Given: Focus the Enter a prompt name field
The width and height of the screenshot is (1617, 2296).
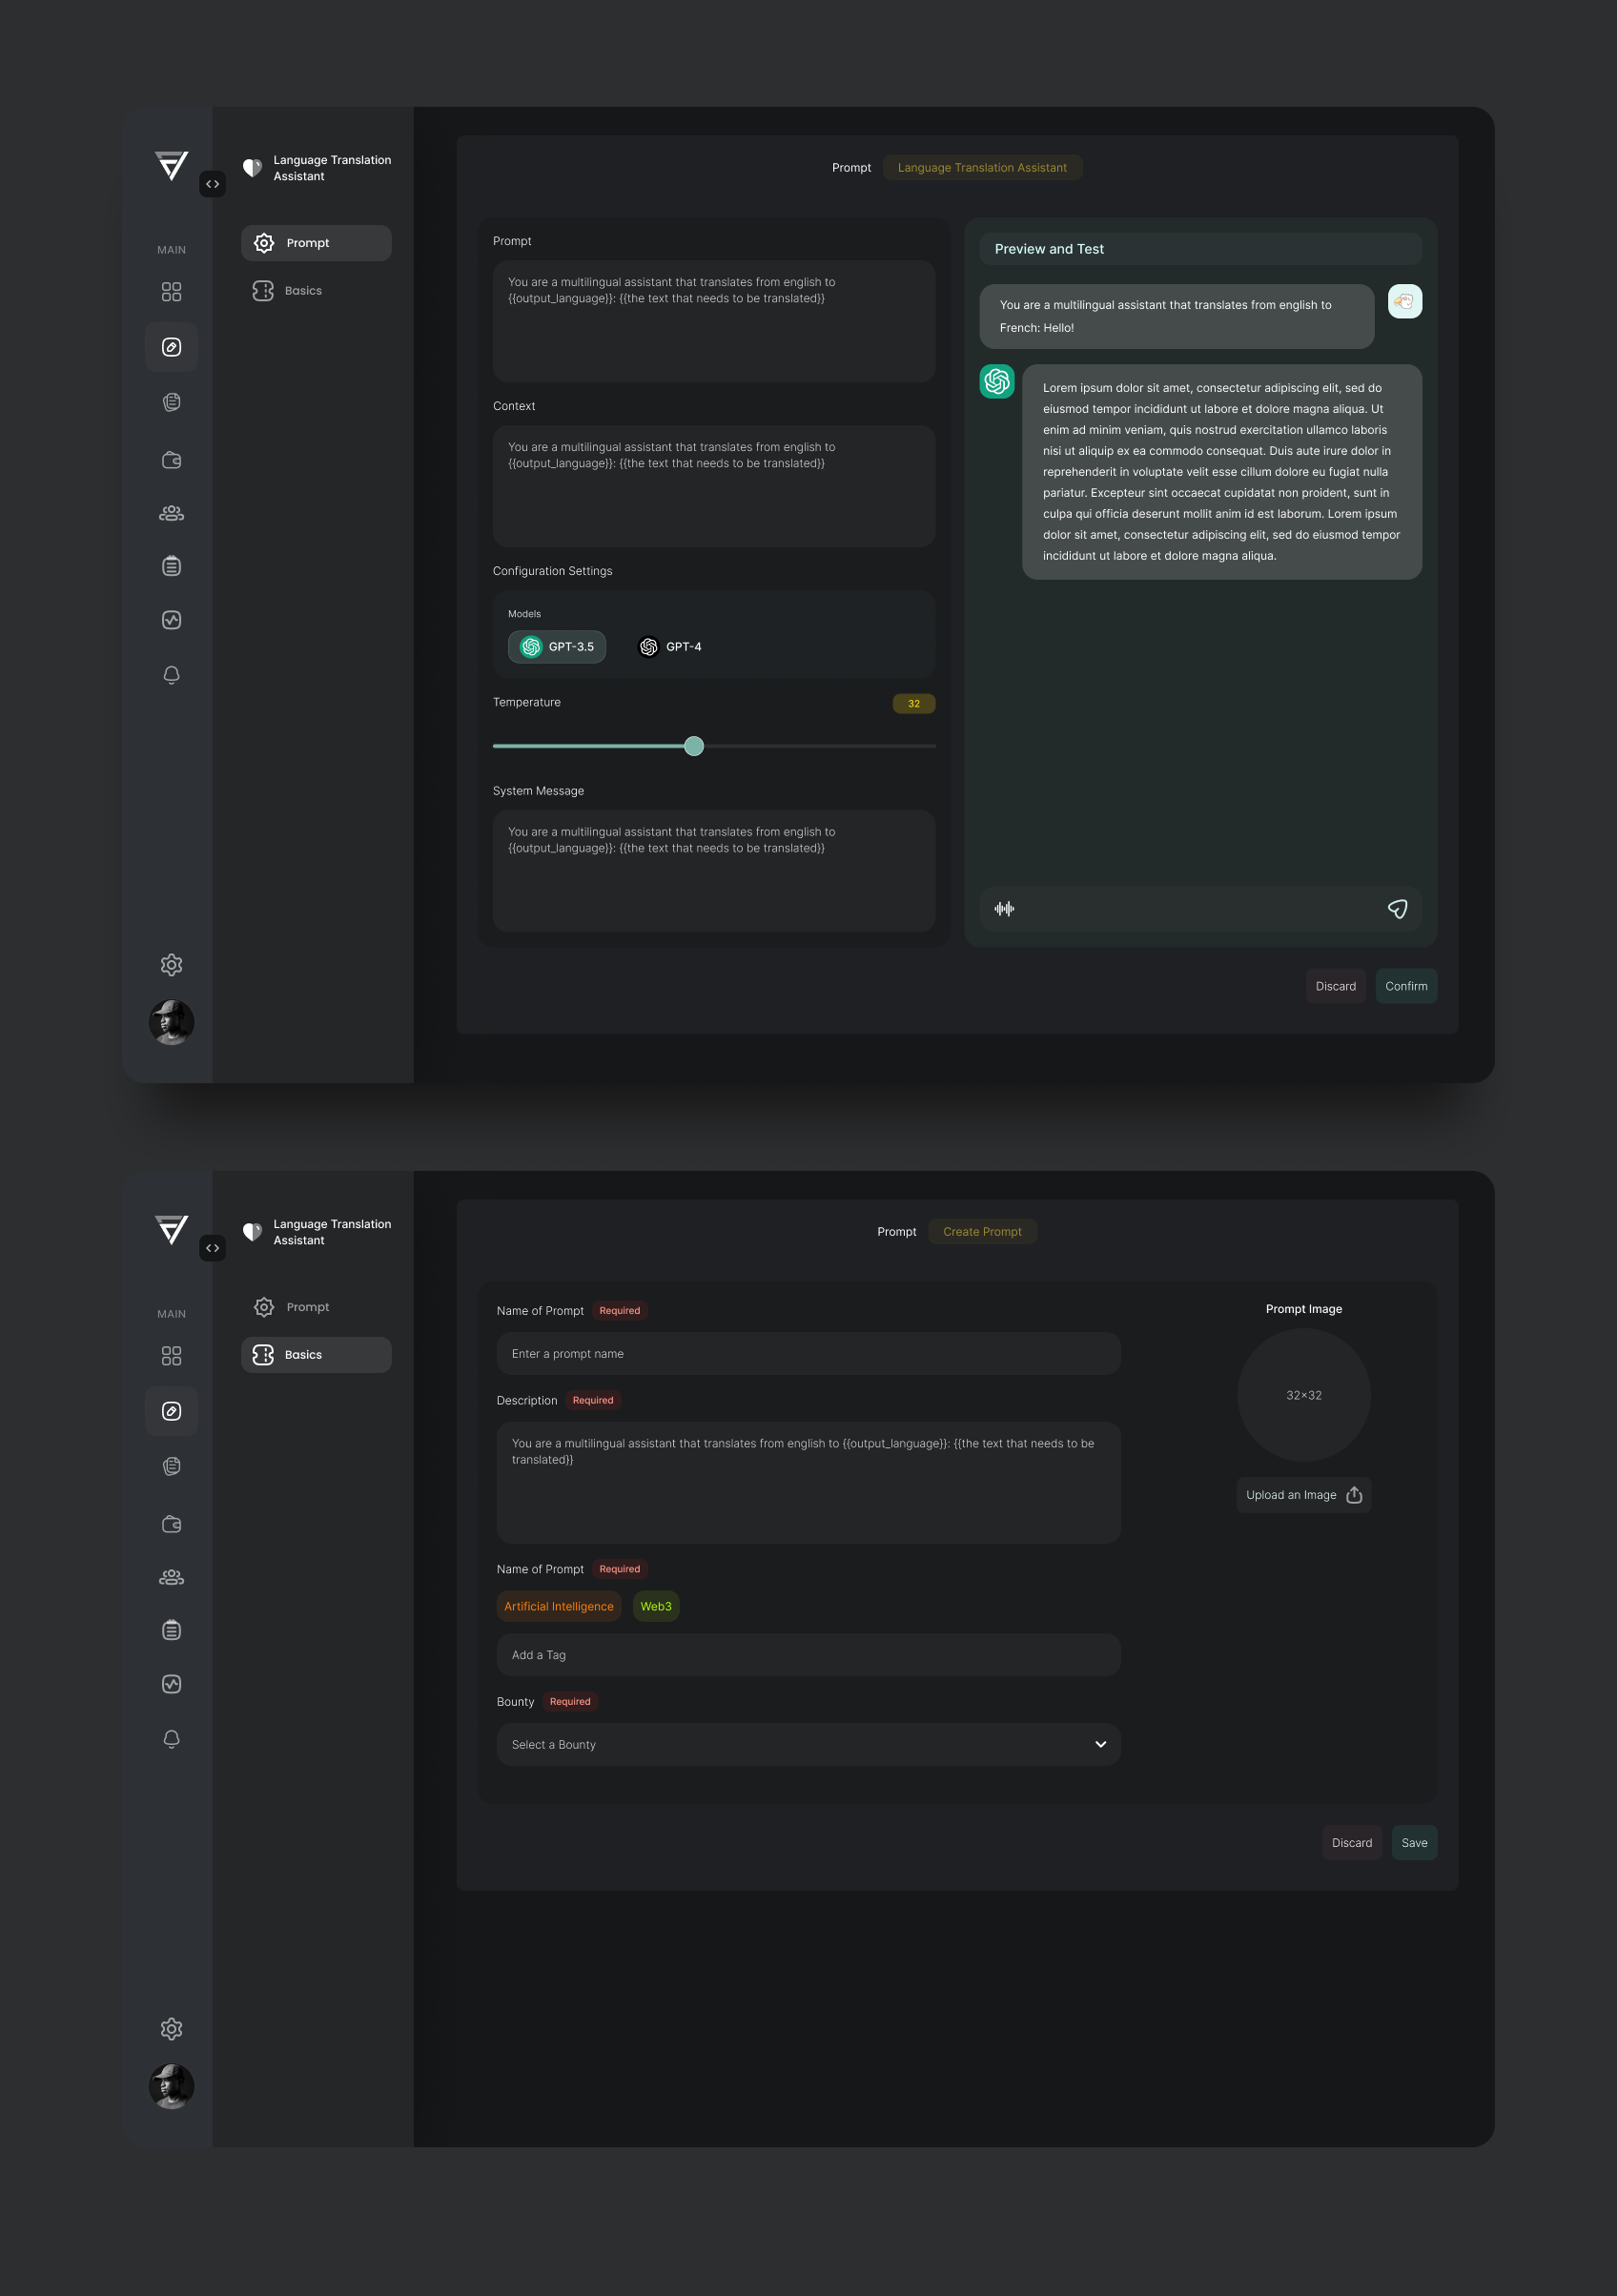Looking at the screenshot, I should pyautogui.click(x=808, y=1353).
